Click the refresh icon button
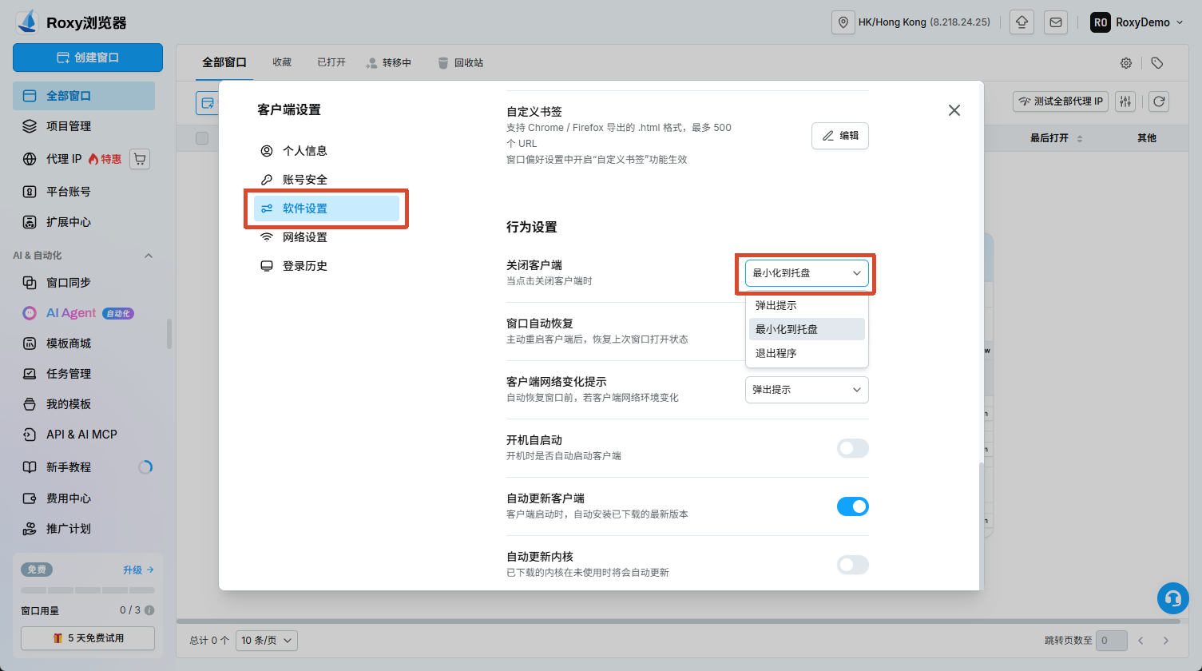This screenshot has width=1202, height=671. point(1159,101)
